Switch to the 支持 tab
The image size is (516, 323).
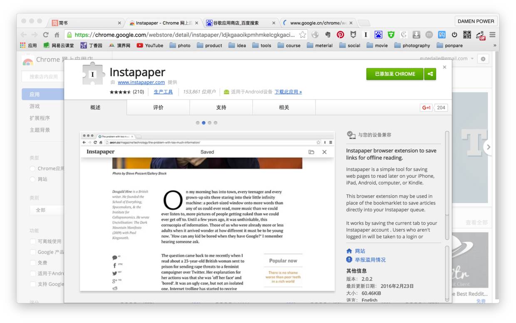[221, 107]
